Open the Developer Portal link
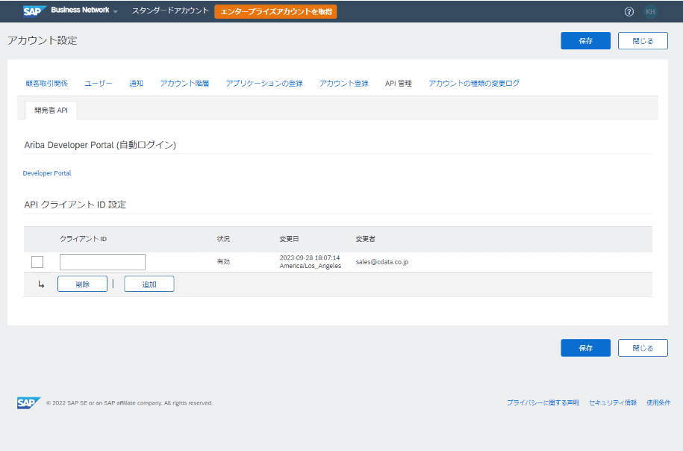 pos(46,173)
